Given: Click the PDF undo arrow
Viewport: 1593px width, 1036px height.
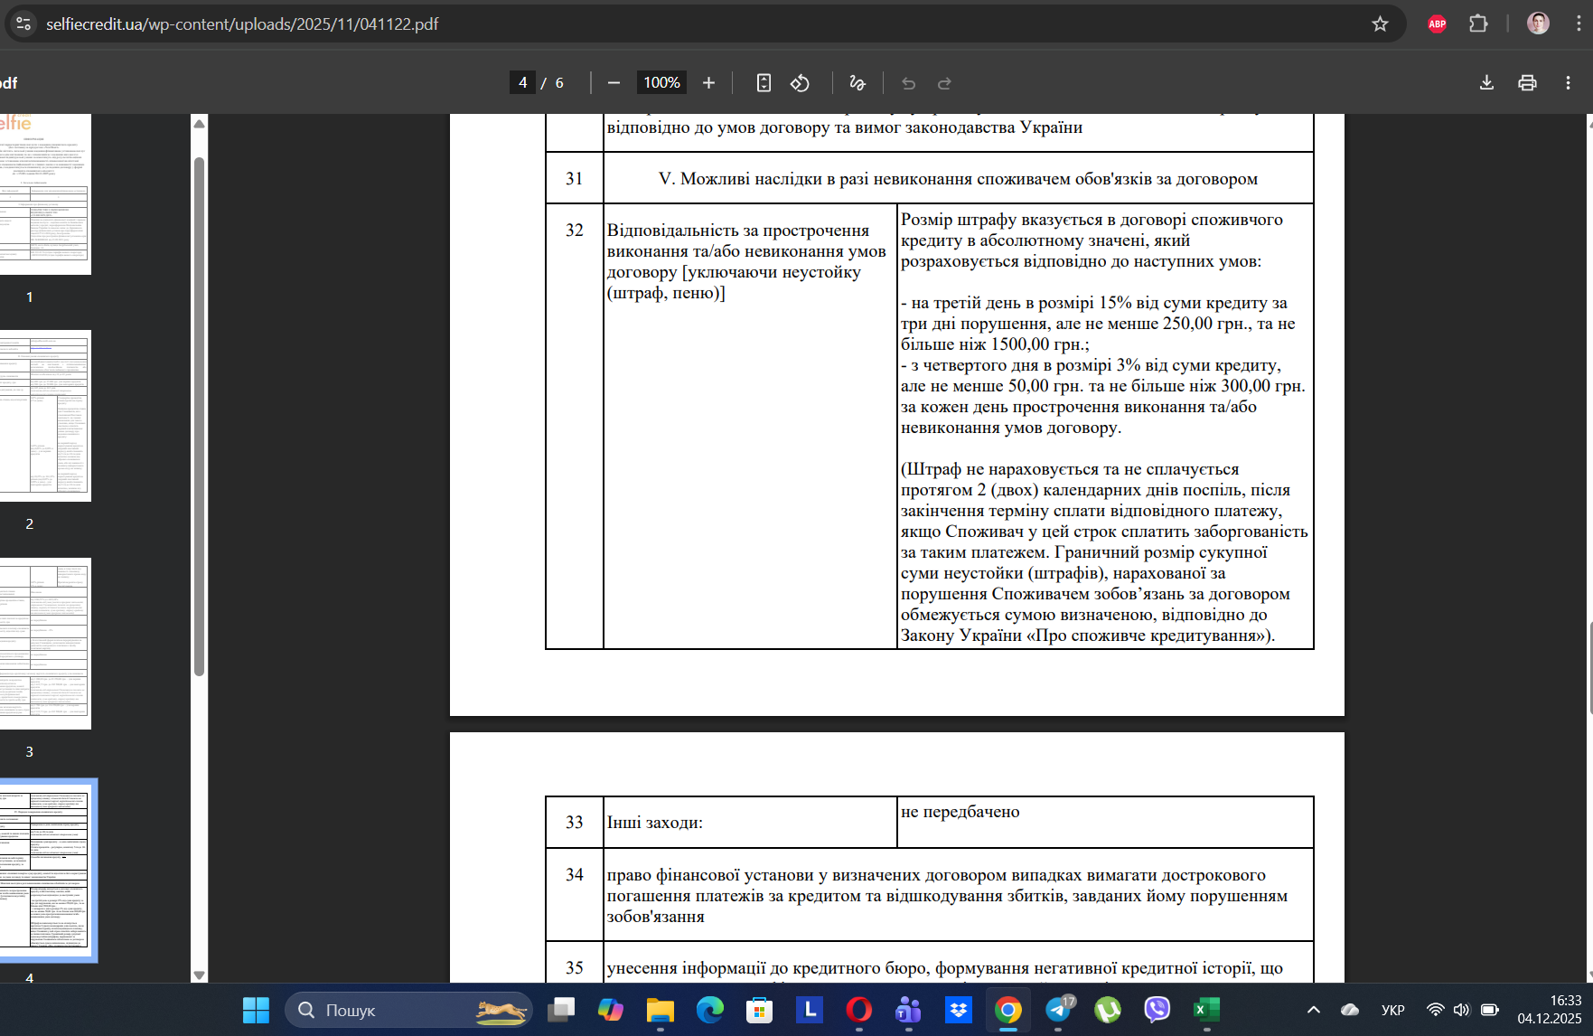Looking at the screenshot, I should (x=908, y=83).
